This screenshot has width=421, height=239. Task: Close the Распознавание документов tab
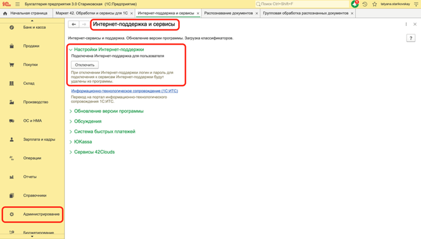pos(256,14)
